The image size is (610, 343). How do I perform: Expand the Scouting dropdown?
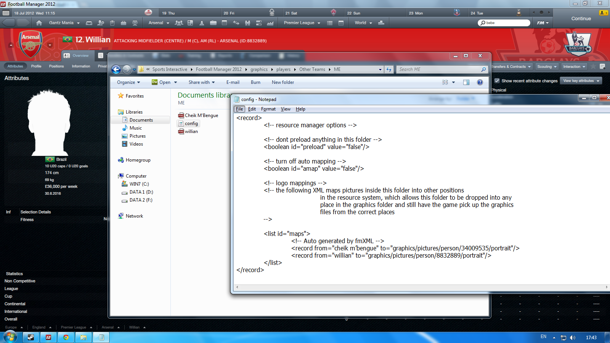pyautogui.click(x=547, y=67)
